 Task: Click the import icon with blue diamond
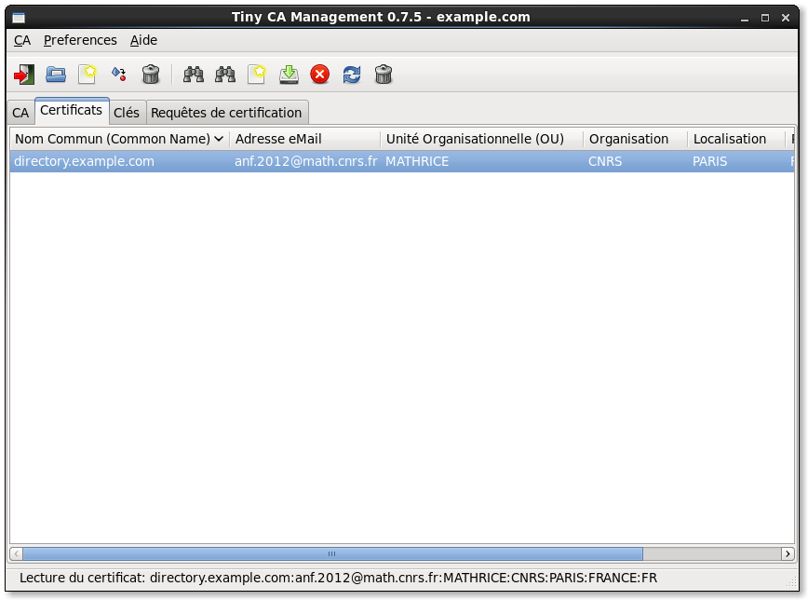click(x=118, y=75)
